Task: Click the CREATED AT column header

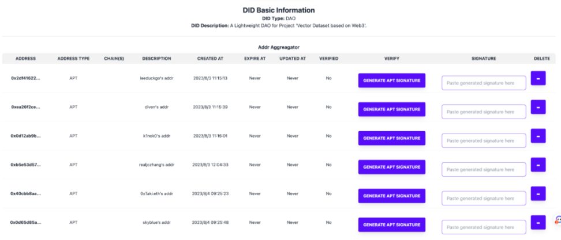Action: click(x=210, y=59)
